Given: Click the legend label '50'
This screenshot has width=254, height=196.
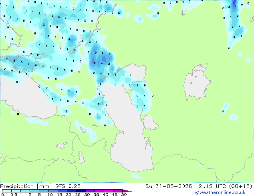Looking at the screenshot, I should click(124, 194).
